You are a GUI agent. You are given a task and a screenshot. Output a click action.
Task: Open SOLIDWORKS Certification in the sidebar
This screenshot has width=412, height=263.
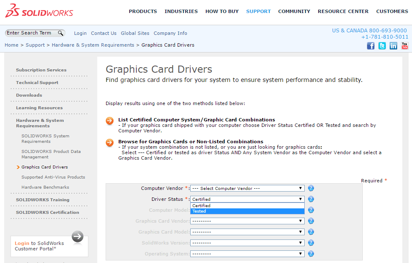tap(48, 213)
